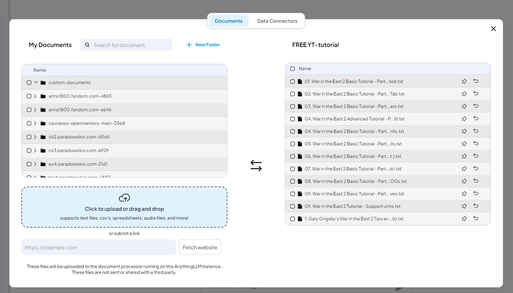Click the https://example.com link input
The image size is (513, 293).
(x=99, y=247)
